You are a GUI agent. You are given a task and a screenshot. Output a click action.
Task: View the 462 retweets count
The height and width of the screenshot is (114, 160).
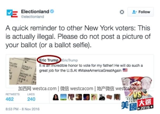[x=9, y=99]
